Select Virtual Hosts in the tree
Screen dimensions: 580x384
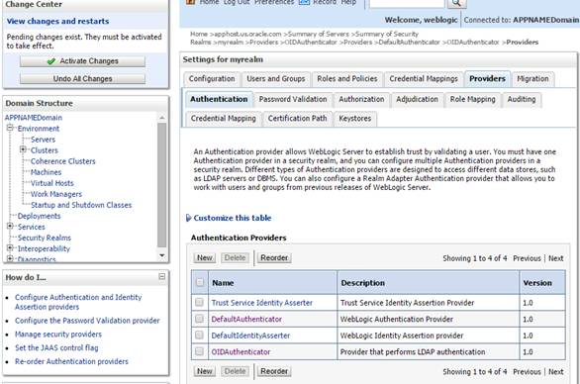52,183
